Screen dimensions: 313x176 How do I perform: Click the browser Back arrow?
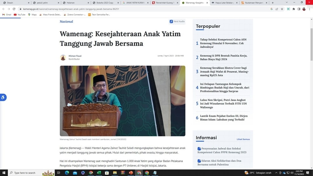pos(3,9)
